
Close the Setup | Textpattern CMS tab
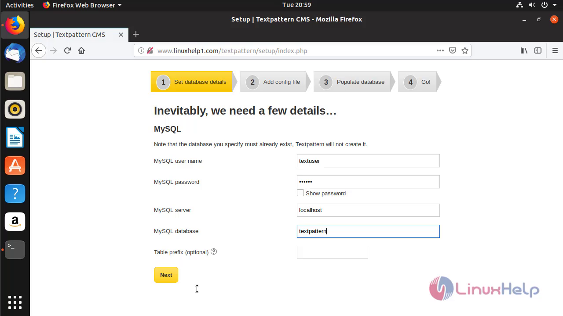point(121,35)
